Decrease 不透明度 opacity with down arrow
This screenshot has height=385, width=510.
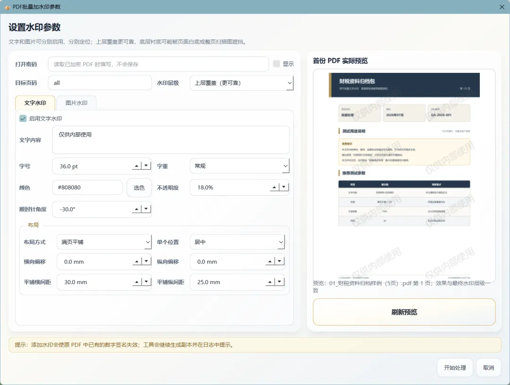coord(284,187)
